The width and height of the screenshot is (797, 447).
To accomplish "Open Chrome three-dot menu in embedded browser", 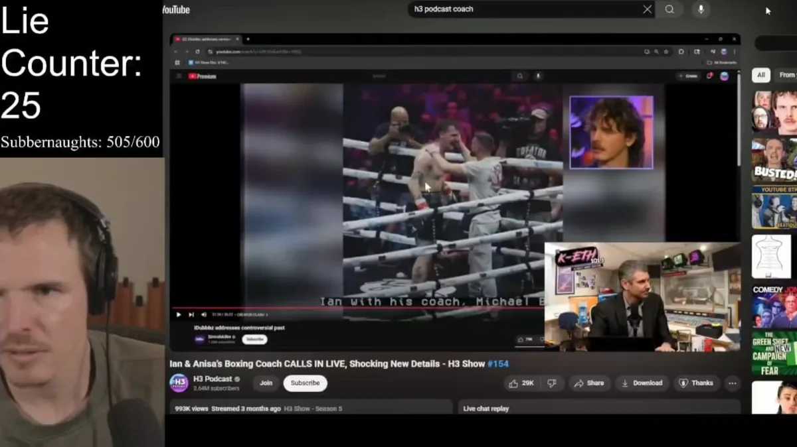I will click(734, 52).
